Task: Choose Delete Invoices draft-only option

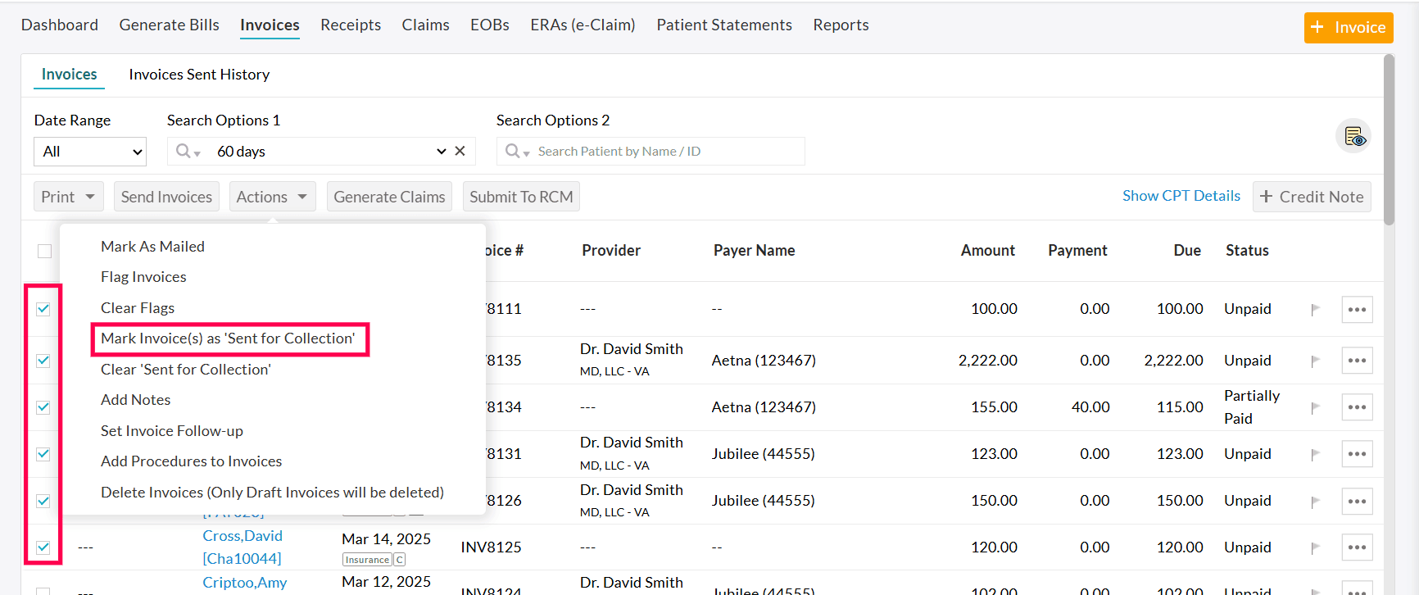Action: 272,493
